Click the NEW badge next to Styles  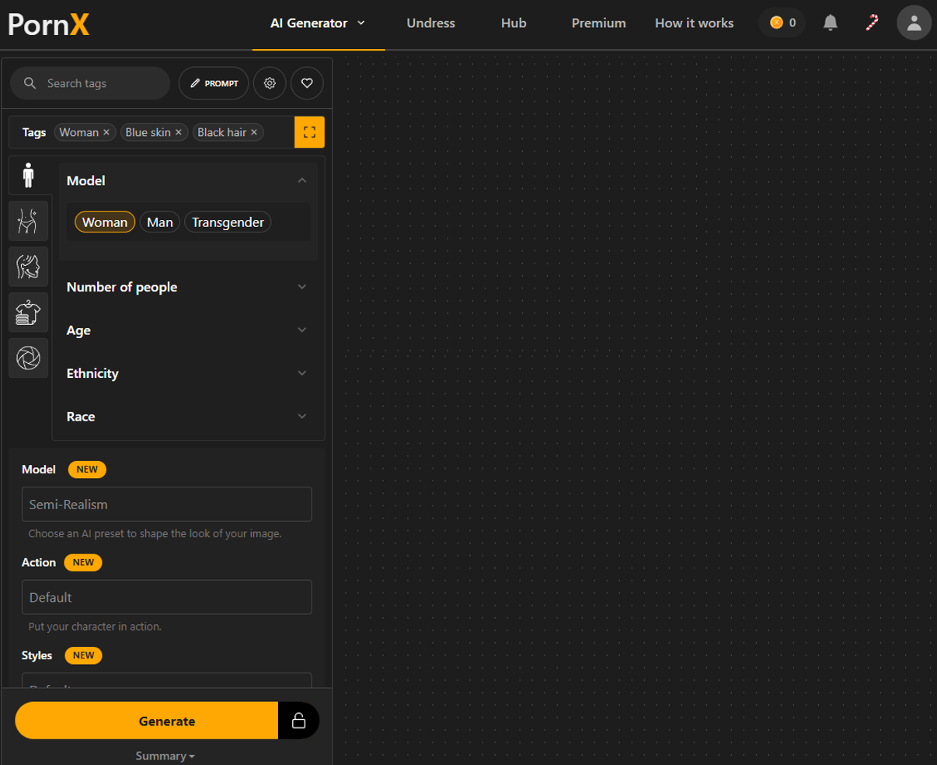pos(83,655)
